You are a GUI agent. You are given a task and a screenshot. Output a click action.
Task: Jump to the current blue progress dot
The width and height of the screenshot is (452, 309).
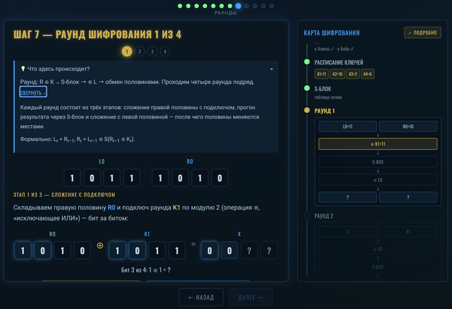tap(238, 6)
